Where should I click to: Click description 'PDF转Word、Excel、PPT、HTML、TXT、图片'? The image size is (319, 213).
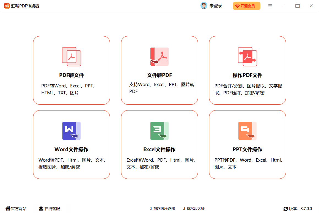point(68,89)
